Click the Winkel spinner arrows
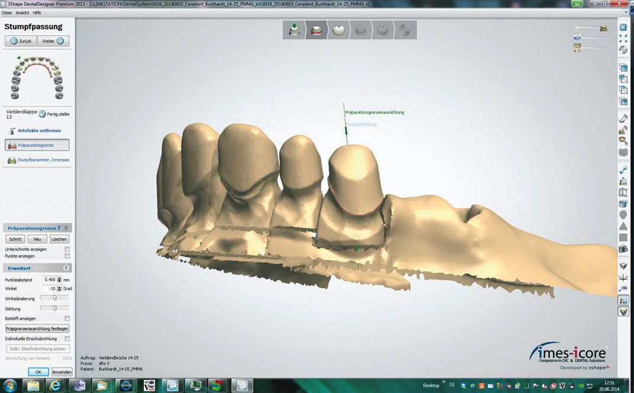Image resolution: width=634 pixels, height=393 pixels. (59, 289)
